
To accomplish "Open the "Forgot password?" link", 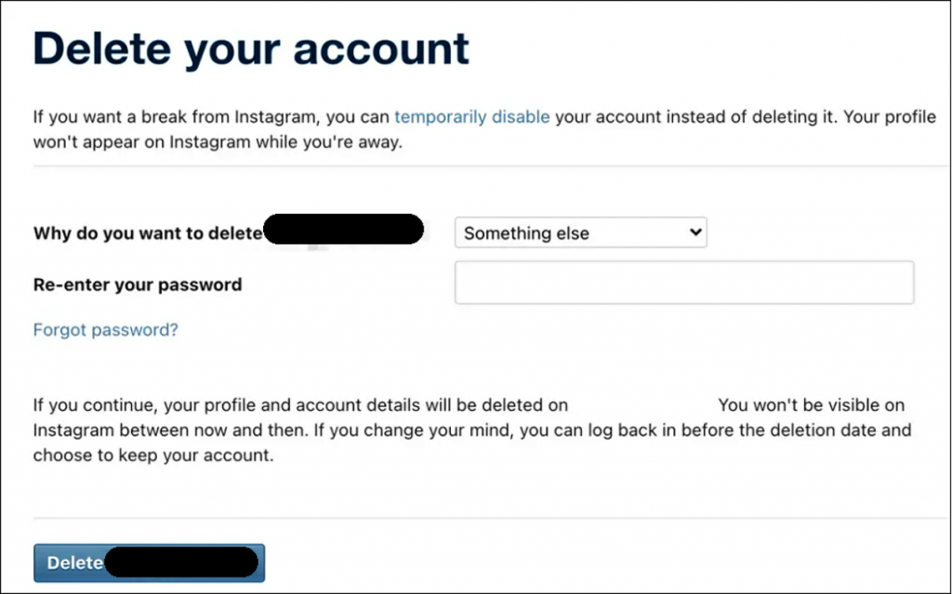I will pos(105,330).
